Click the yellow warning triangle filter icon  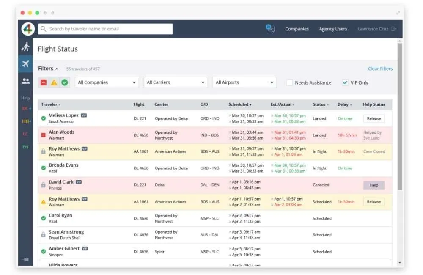54,82
